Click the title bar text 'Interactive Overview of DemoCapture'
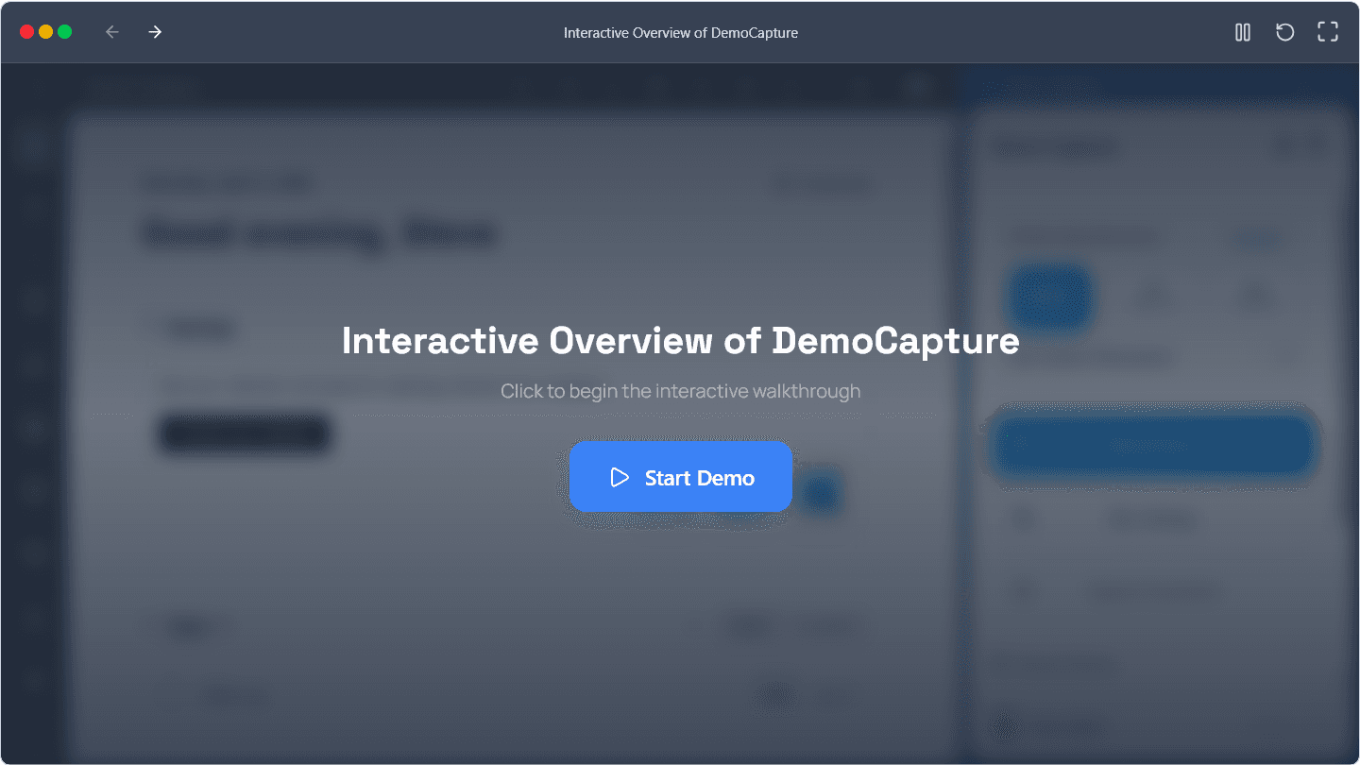Screen dimensions: 1360x765 pyautogui.click(x=681, y=33)
